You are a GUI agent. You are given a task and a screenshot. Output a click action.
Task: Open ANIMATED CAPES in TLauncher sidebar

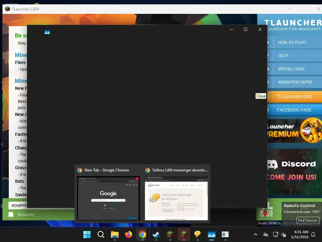pos(295,82)
